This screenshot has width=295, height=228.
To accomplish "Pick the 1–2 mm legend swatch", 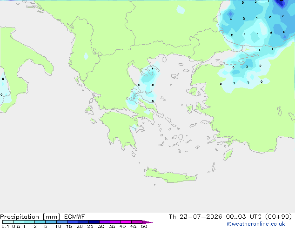I will [x=29, y=222].
